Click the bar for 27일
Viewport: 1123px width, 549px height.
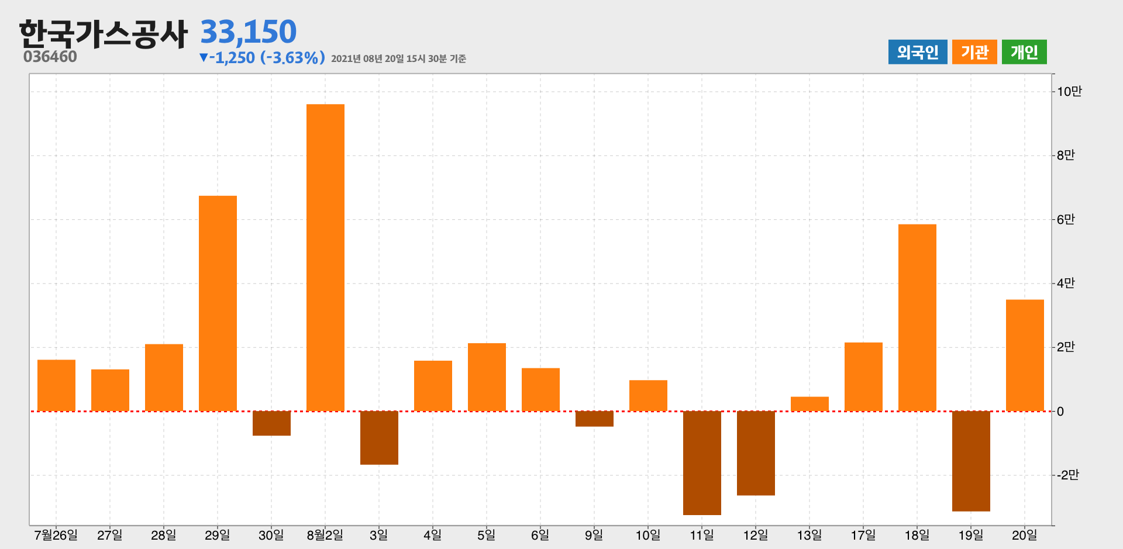[110, 390]
